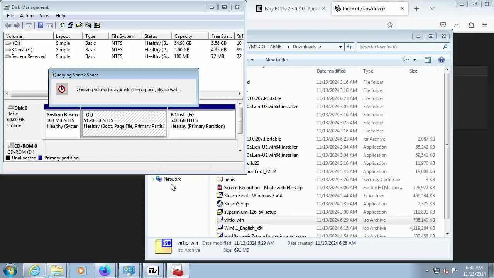Select the 8.1inst (E:) partition block
The width and height of the screenshot is (494, 278).
201,123
